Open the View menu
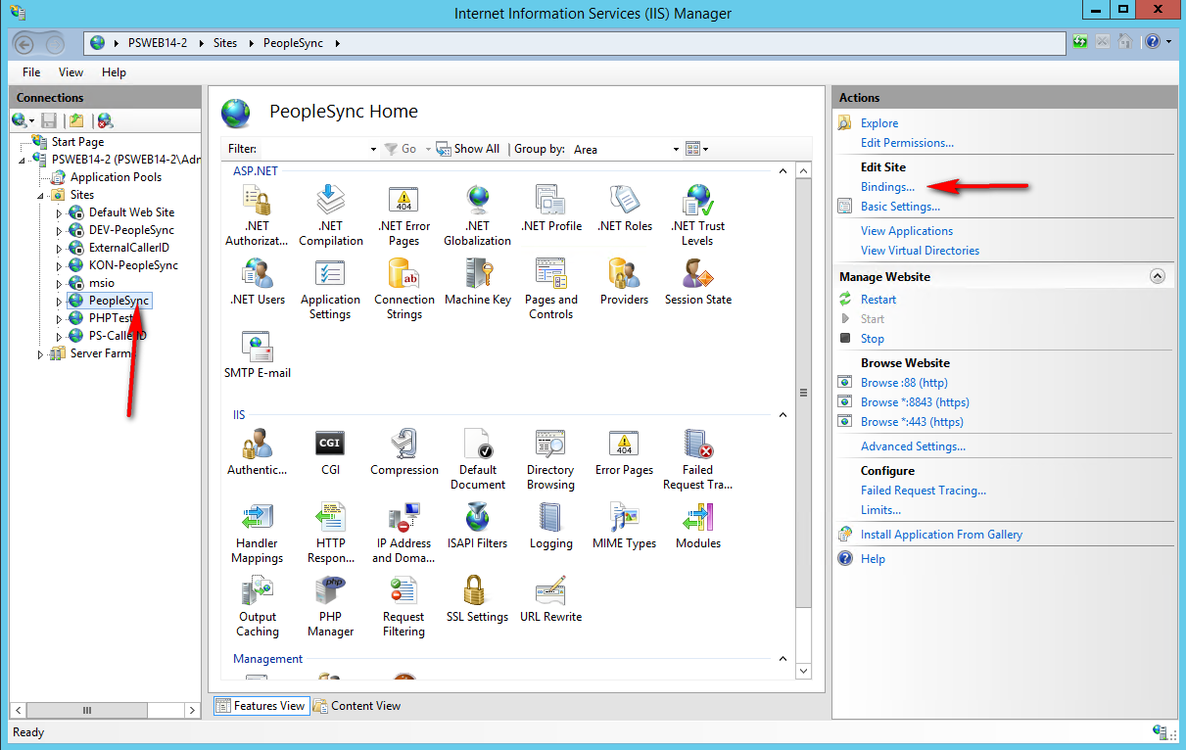 pos(71,72)
